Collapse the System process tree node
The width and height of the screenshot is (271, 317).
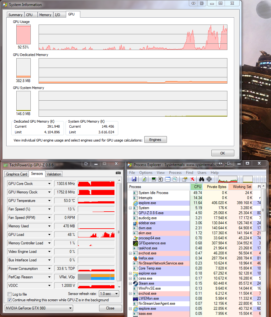130,208
